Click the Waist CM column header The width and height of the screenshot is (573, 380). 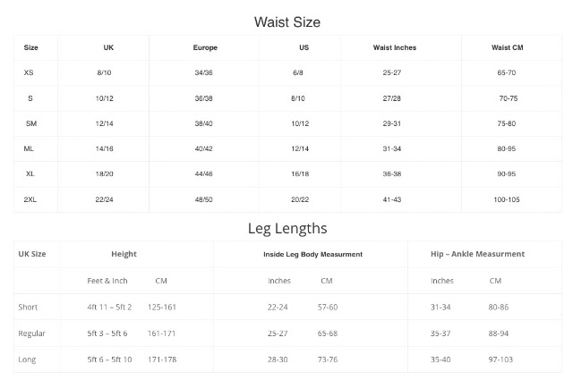(508, 47)
